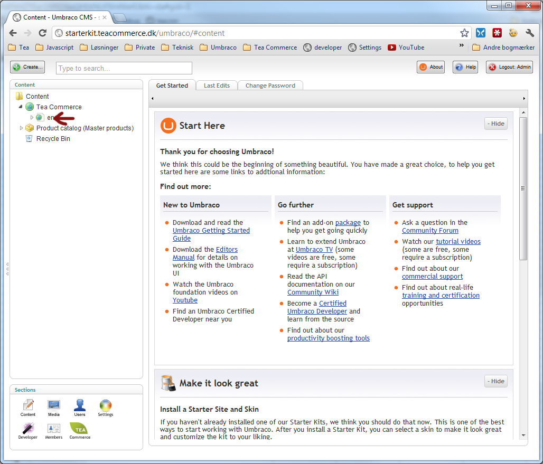
Task: Open Umbraco Getting Started Guide link
Action: point(211,234)
